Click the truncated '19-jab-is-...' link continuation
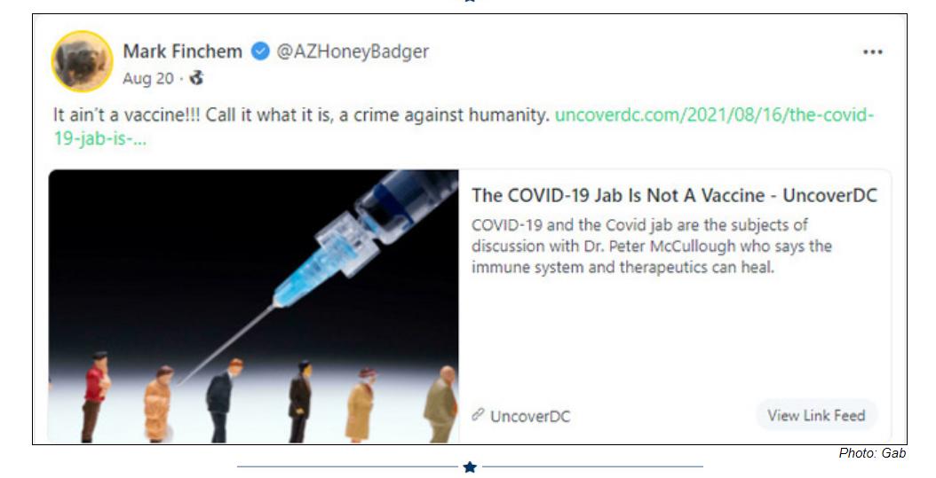936x478 pixels. [99, 139]
